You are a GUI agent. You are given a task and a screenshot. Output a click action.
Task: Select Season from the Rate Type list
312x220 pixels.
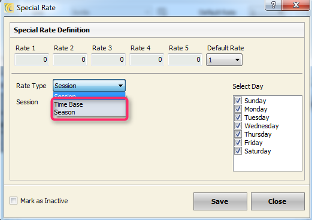coord(89,112)
